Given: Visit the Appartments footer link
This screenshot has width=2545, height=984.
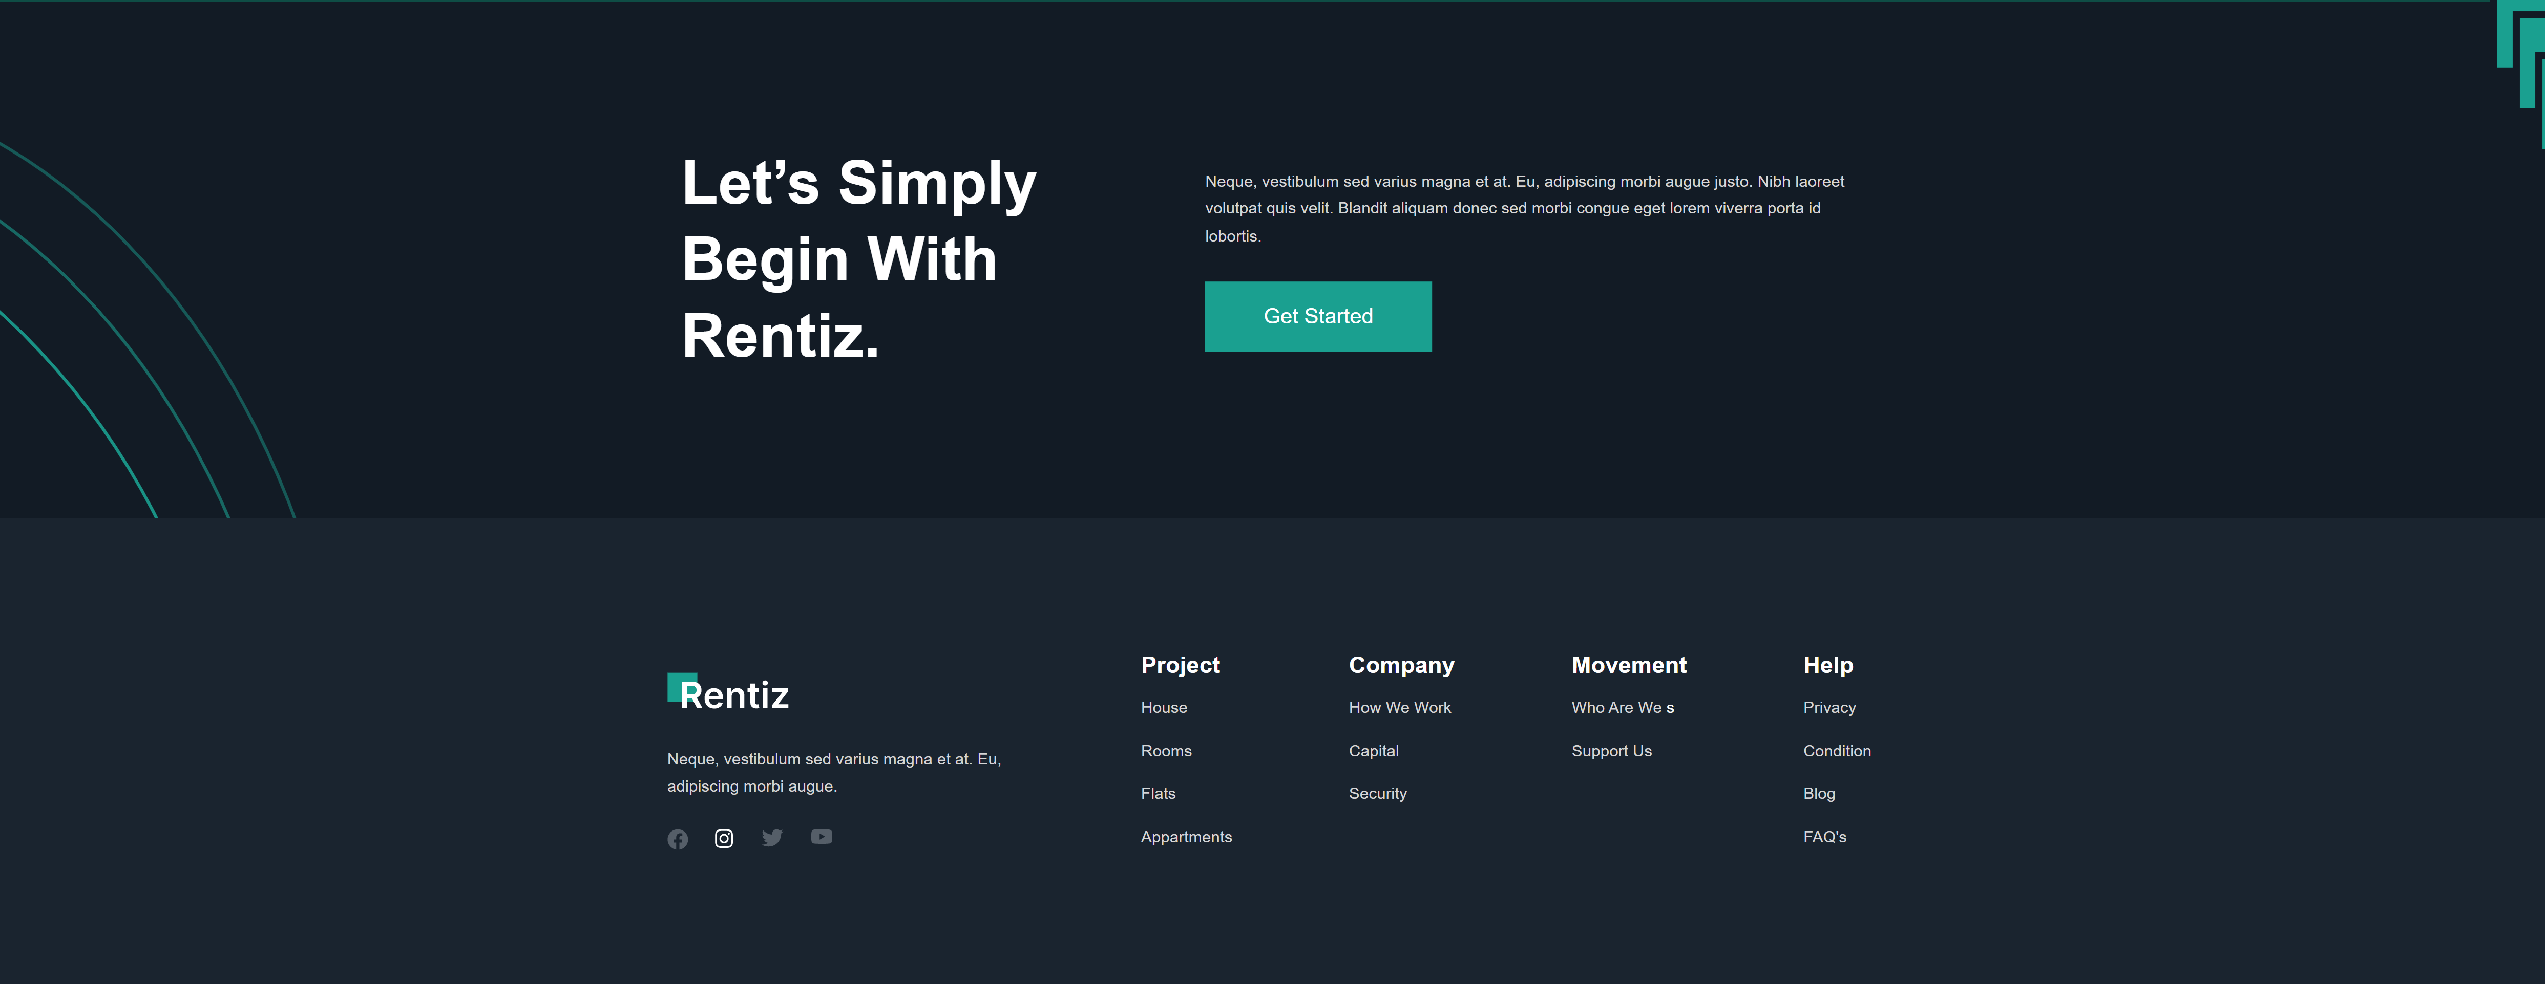Looking at the screenshot, I should (x=1187, y=837).
